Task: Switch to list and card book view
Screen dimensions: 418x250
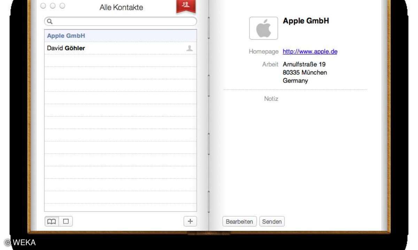Action: [x=52, y=221]
